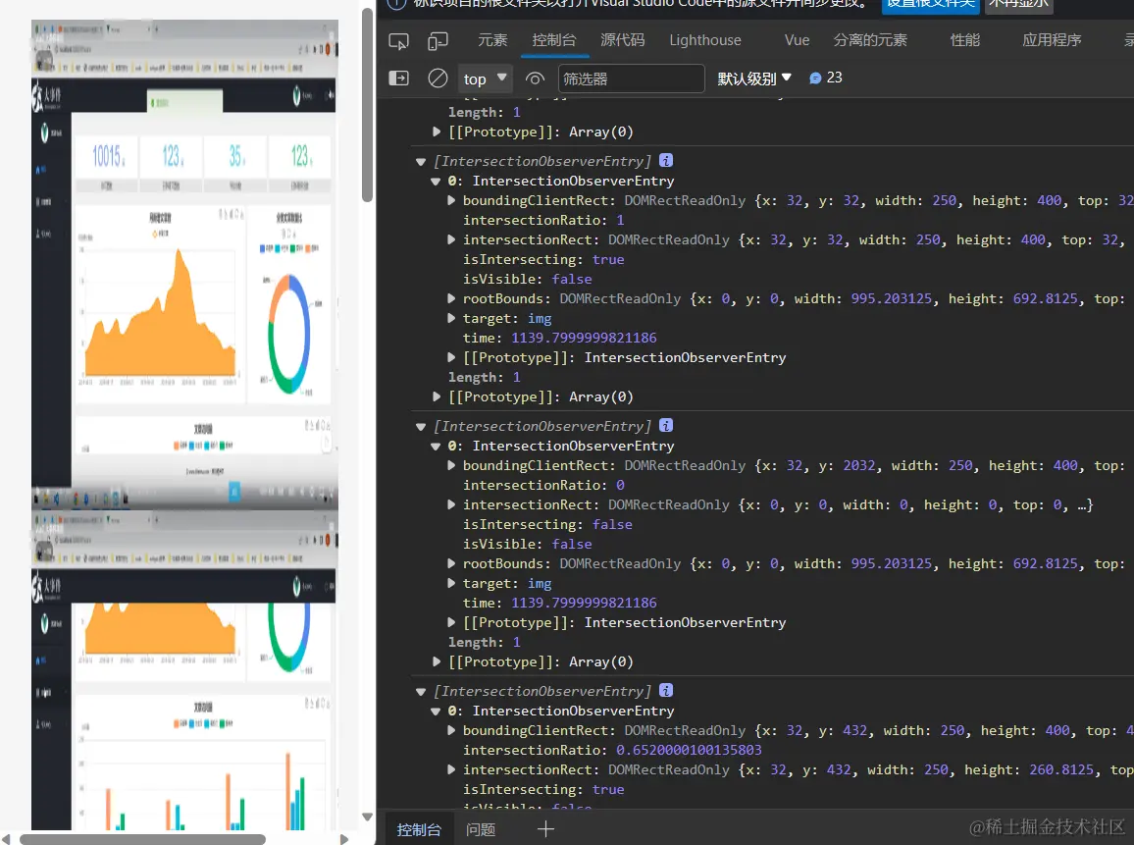Click the intersectionRatio: 0 line
Screen dimensions: 1134x845
click(x=543, y=485)
